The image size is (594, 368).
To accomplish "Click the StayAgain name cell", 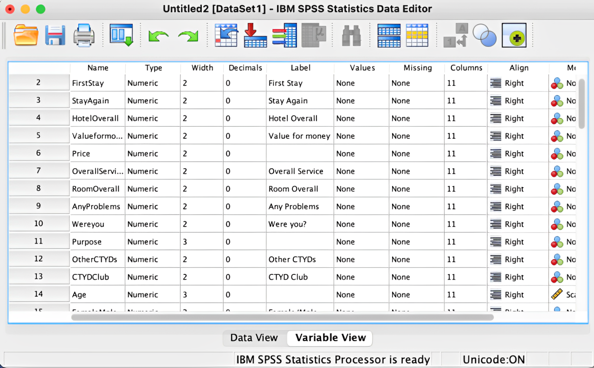I will pos(98,101).
